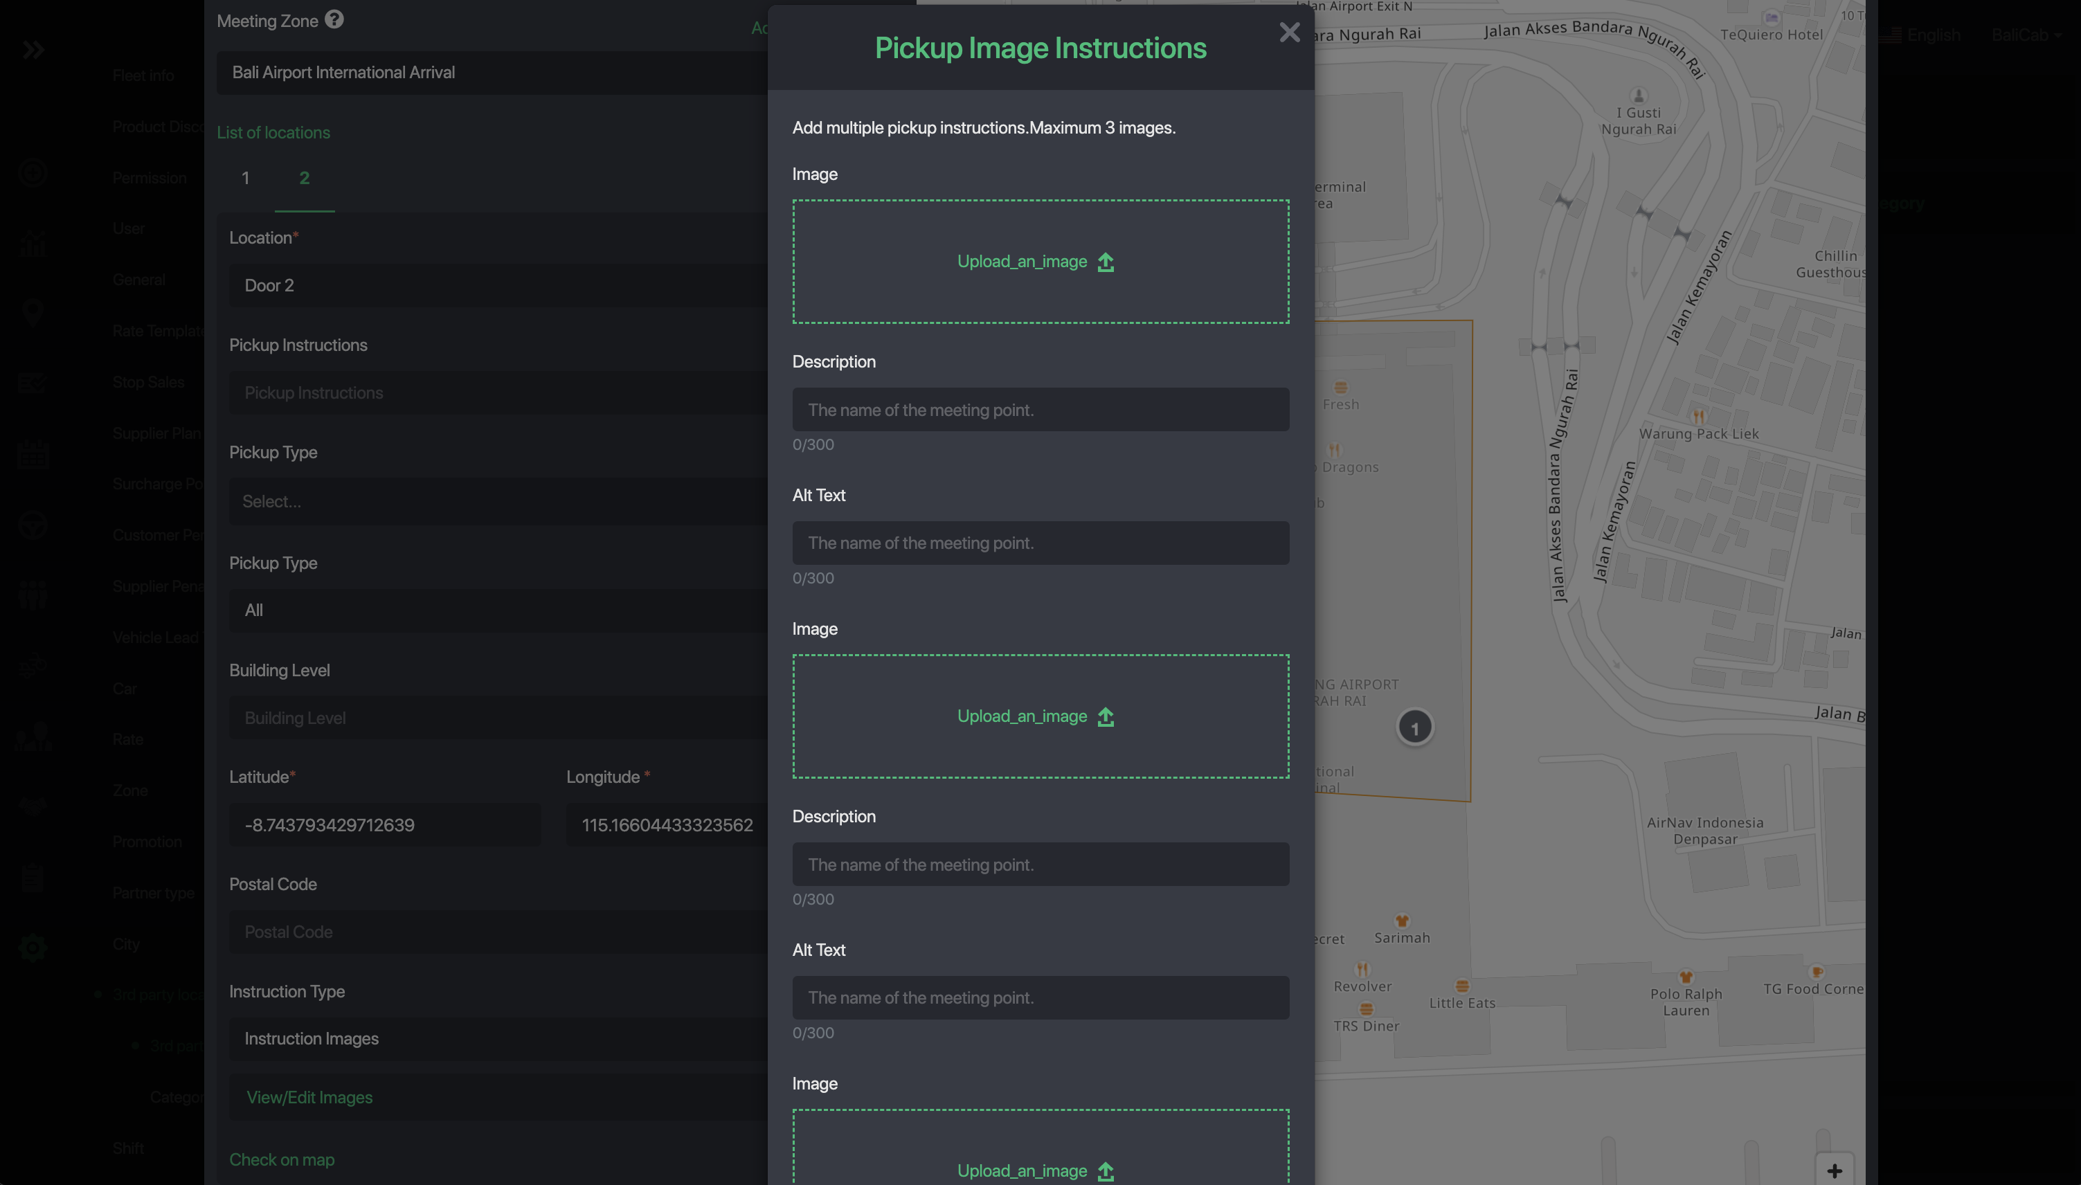This screenshot has height=1185, width=2081.
Task: Click the second Upload_an_image drop zone
Action: (1040, 716)
